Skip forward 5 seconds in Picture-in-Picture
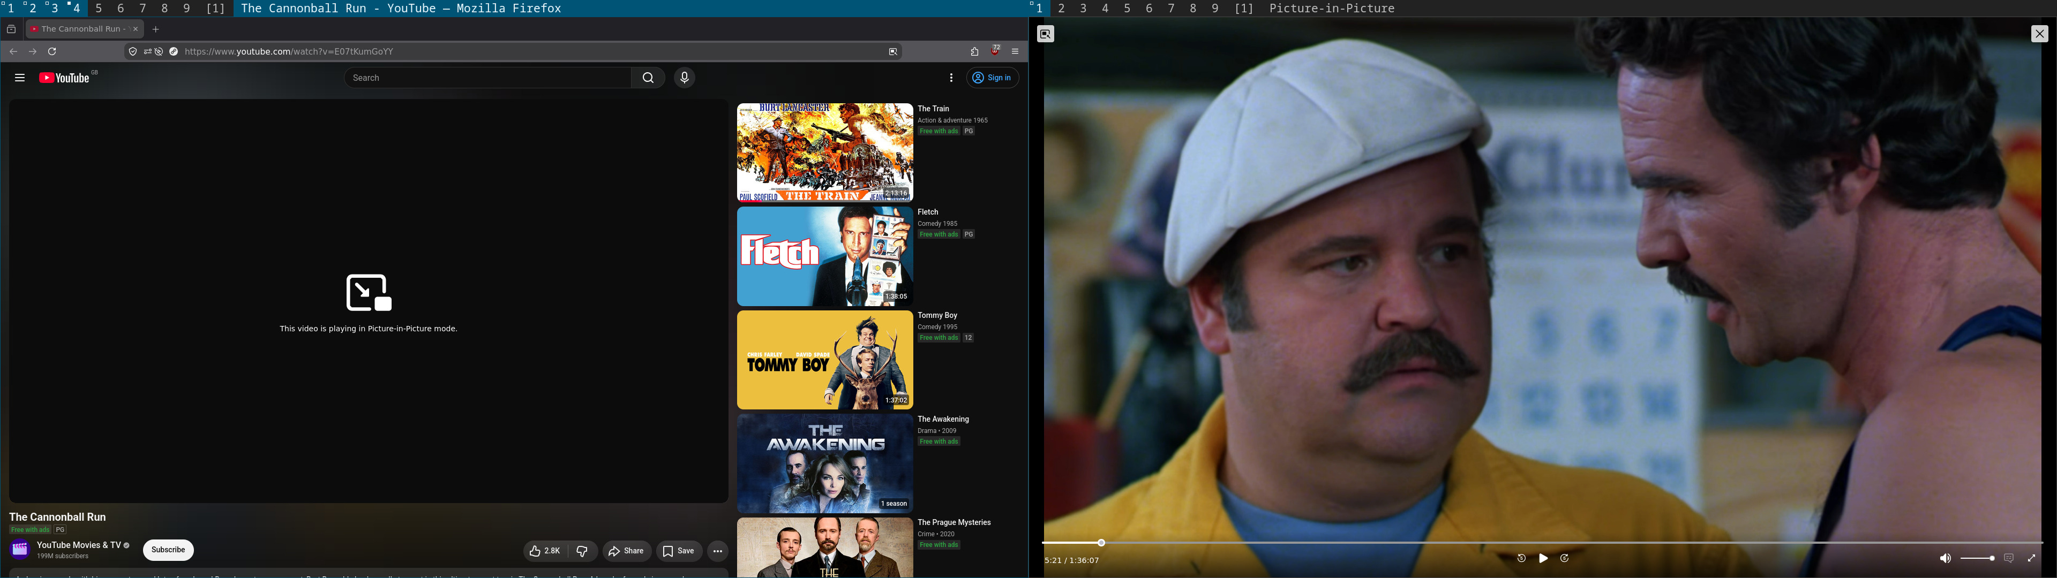Image resolution: width=2057 pixels, height=578 pixels. [x=1565, y=559]
